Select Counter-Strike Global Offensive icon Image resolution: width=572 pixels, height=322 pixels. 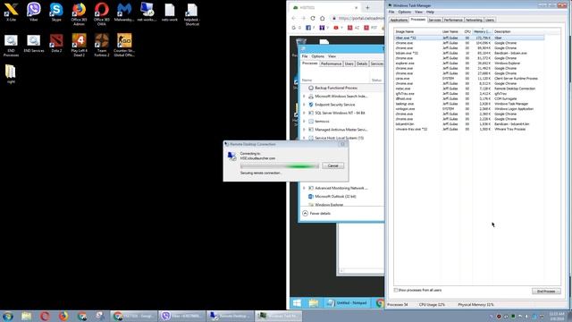pyautogui.click(x=124, y=46)
